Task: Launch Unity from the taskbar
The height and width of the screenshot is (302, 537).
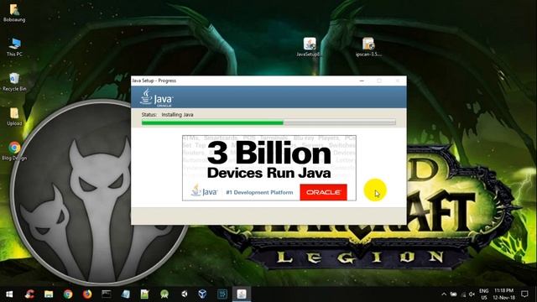Action: click(184, 294)
